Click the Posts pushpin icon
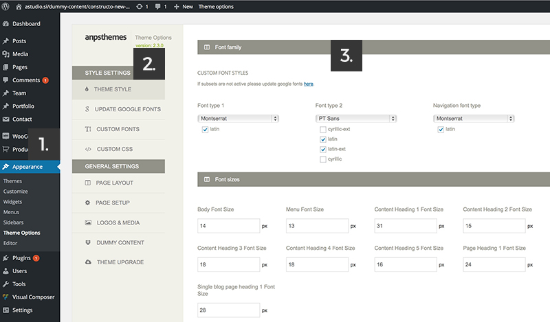The image size is (550, 322). pyautogui.click(x=5, y=41)
